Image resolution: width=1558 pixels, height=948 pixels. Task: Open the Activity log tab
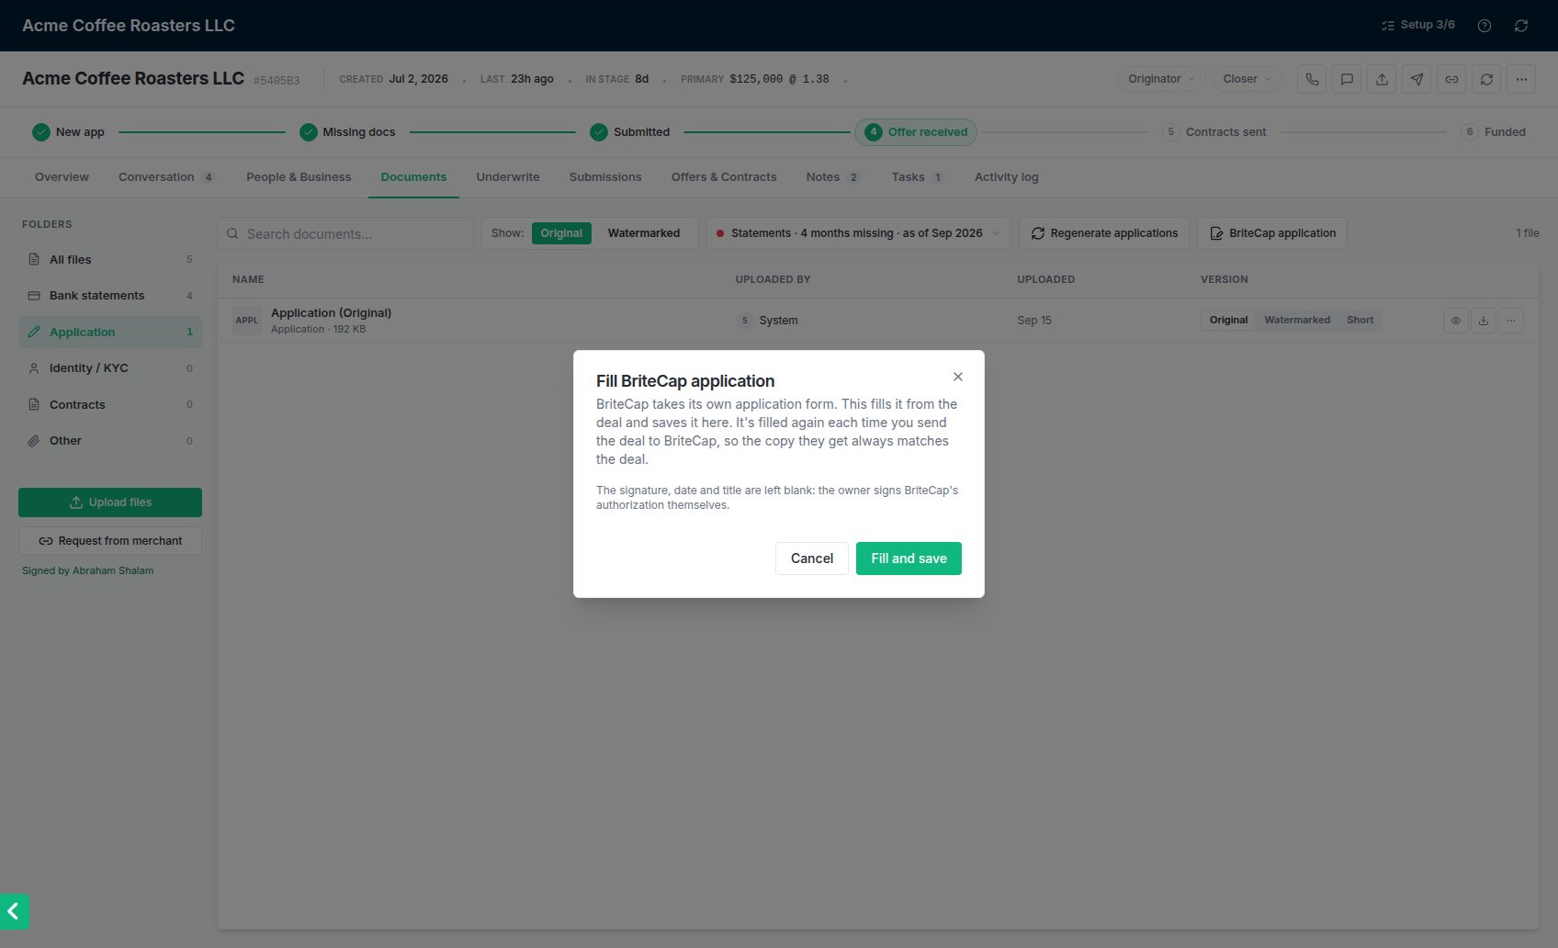(x=1006, y=177)
